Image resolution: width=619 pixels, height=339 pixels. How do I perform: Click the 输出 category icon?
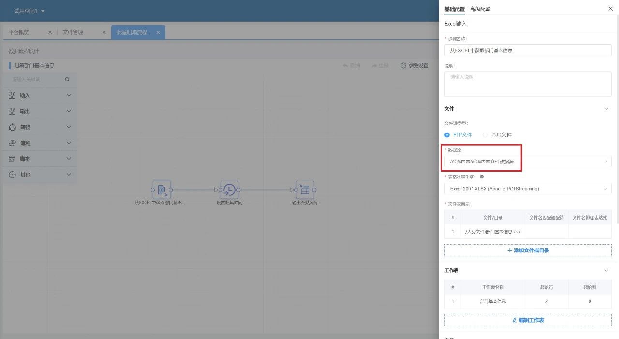(x=12, y=111)
